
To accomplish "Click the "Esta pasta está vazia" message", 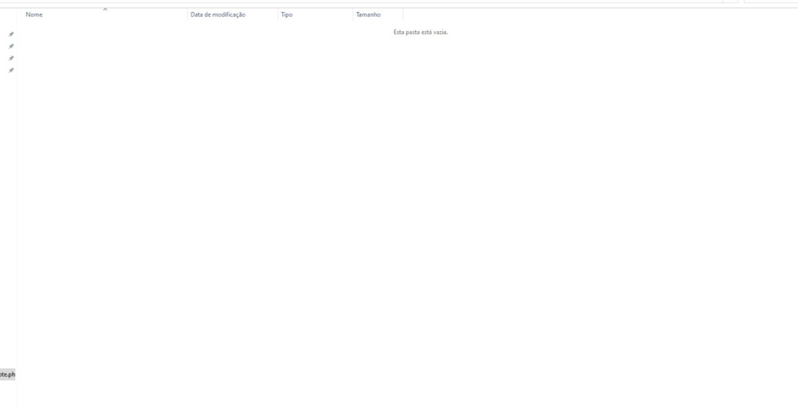I will click(420, 32).
